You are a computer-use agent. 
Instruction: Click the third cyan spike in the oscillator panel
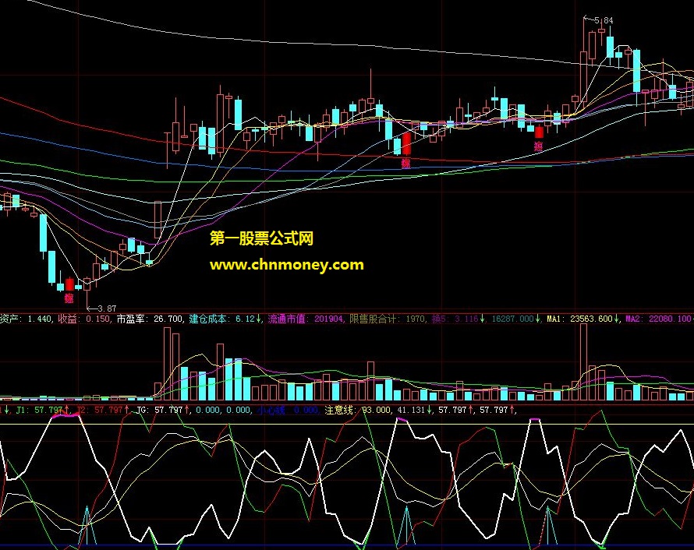coord(548,525)
